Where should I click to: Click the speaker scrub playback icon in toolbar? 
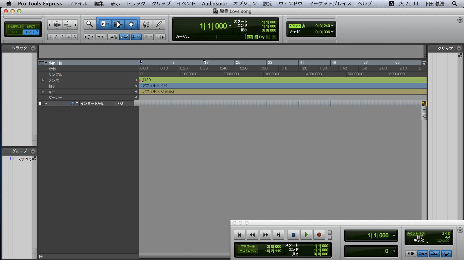(146, 25)
